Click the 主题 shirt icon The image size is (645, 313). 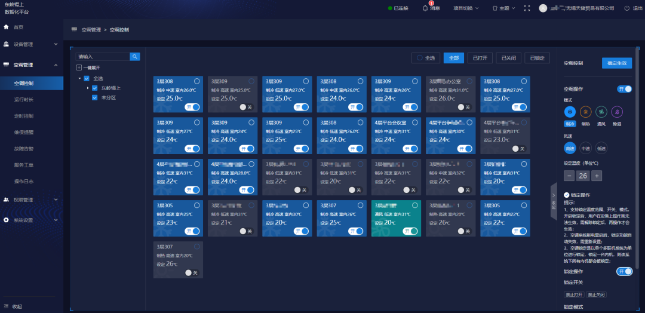click(x=495, y=8)
